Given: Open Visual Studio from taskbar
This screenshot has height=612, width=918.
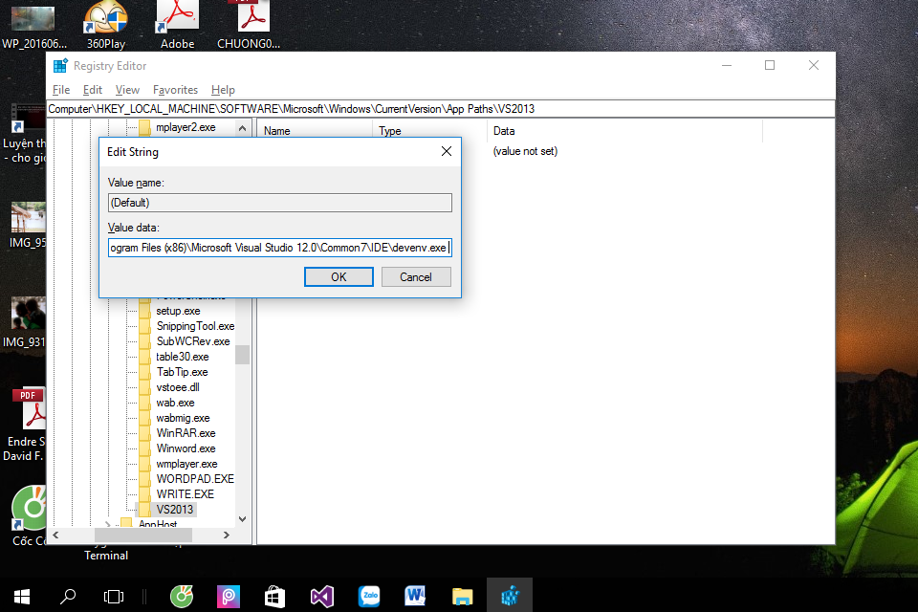Looking at the screenshot, I should (x=322, y=596).
